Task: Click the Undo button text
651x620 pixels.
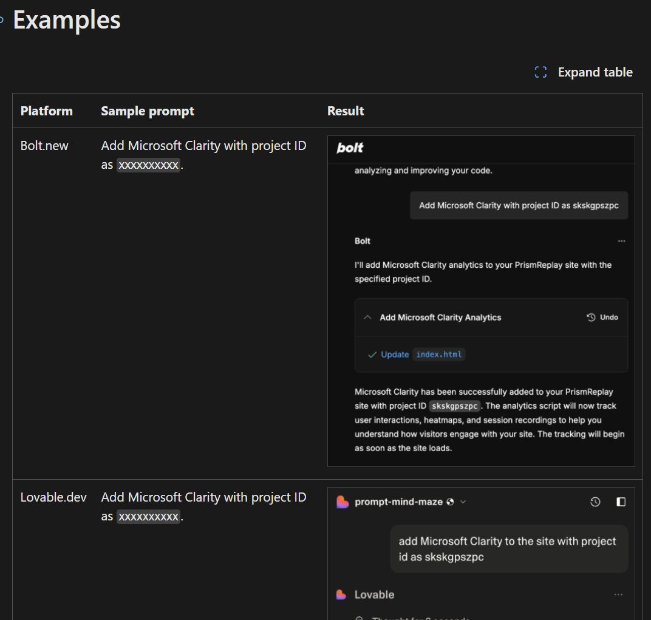Action: [x=609, y=317]
